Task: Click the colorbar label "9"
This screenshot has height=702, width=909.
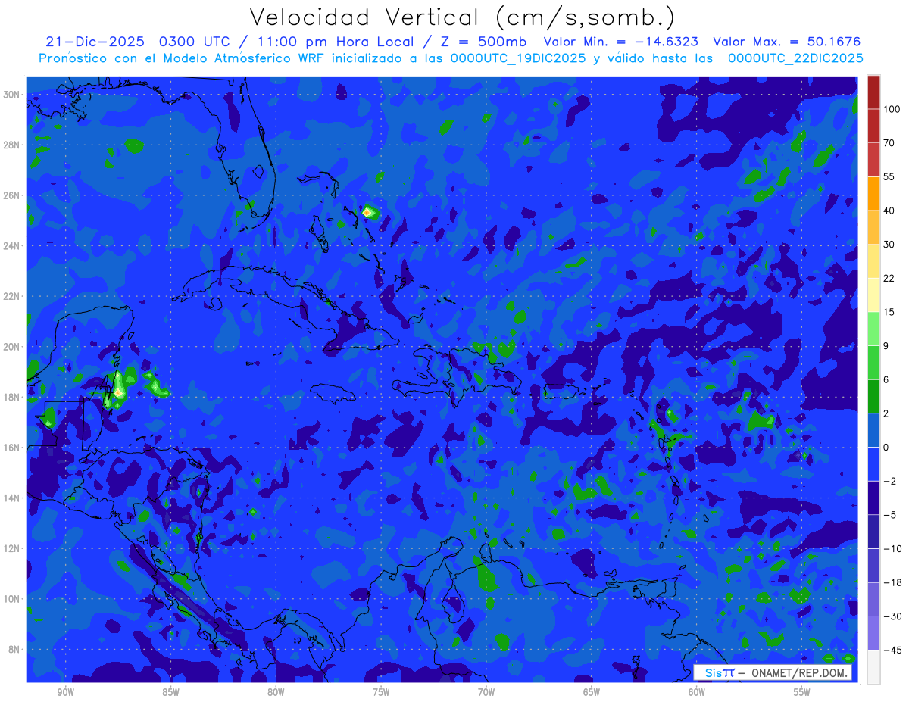Action: tap(886, 345)
